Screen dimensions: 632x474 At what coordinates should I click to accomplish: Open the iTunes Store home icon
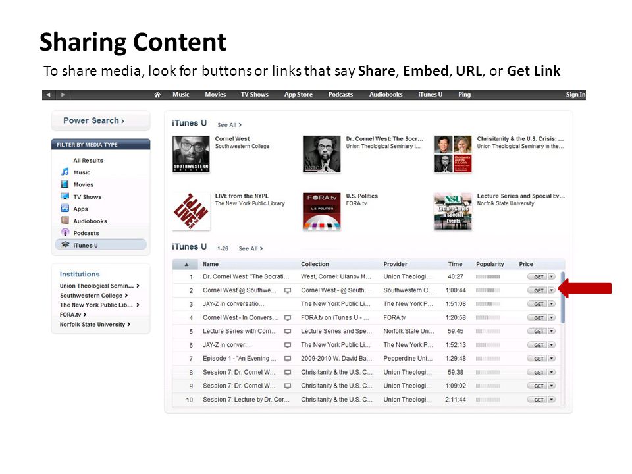157,95
